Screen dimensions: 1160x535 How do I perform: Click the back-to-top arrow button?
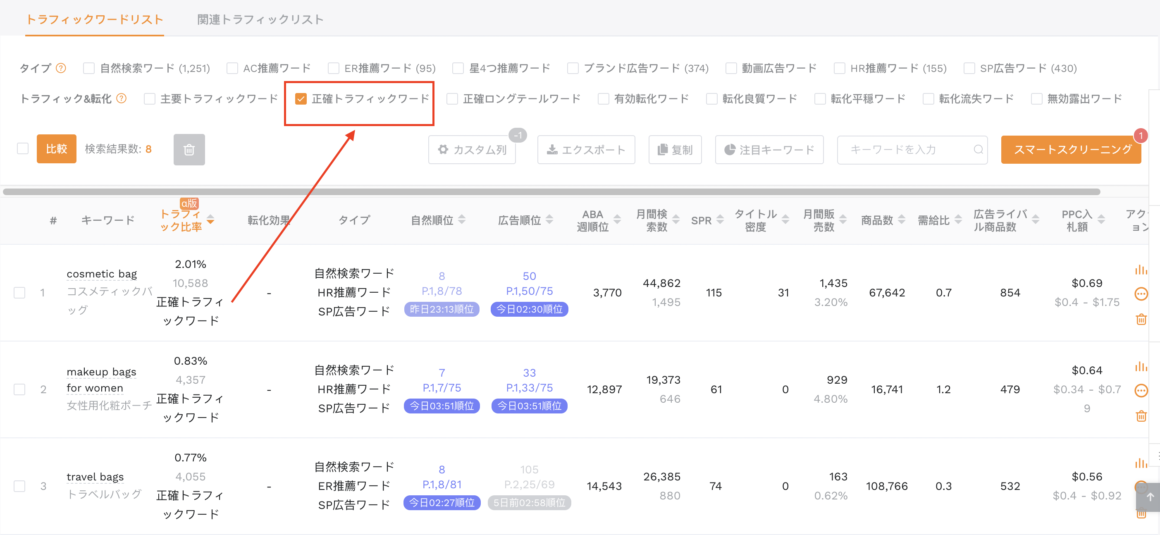point(1150,497)
